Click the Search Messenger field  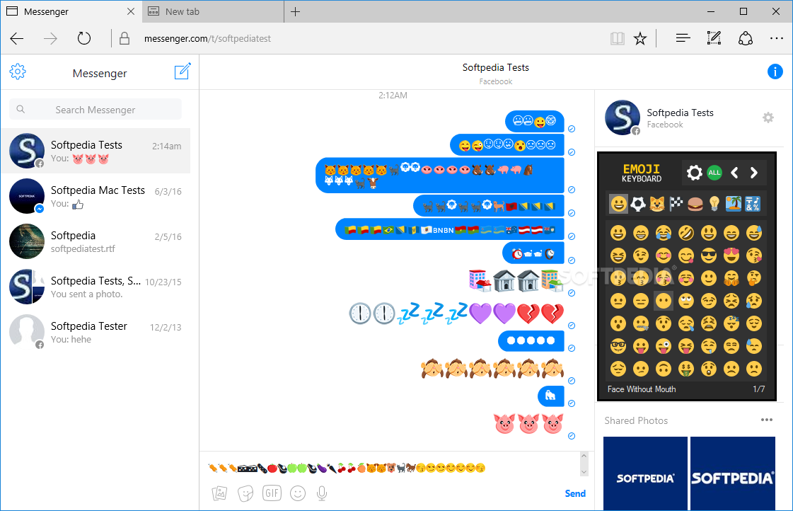[95, 109]
